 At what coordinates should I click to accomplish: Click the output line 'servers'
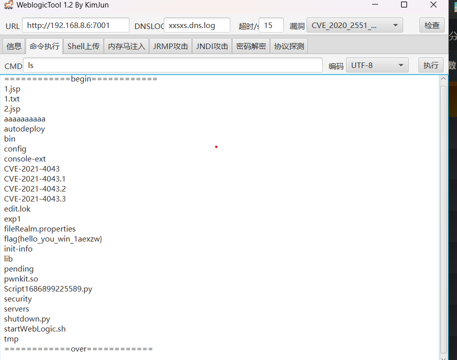pyautogui.click(x=16, y=309)
